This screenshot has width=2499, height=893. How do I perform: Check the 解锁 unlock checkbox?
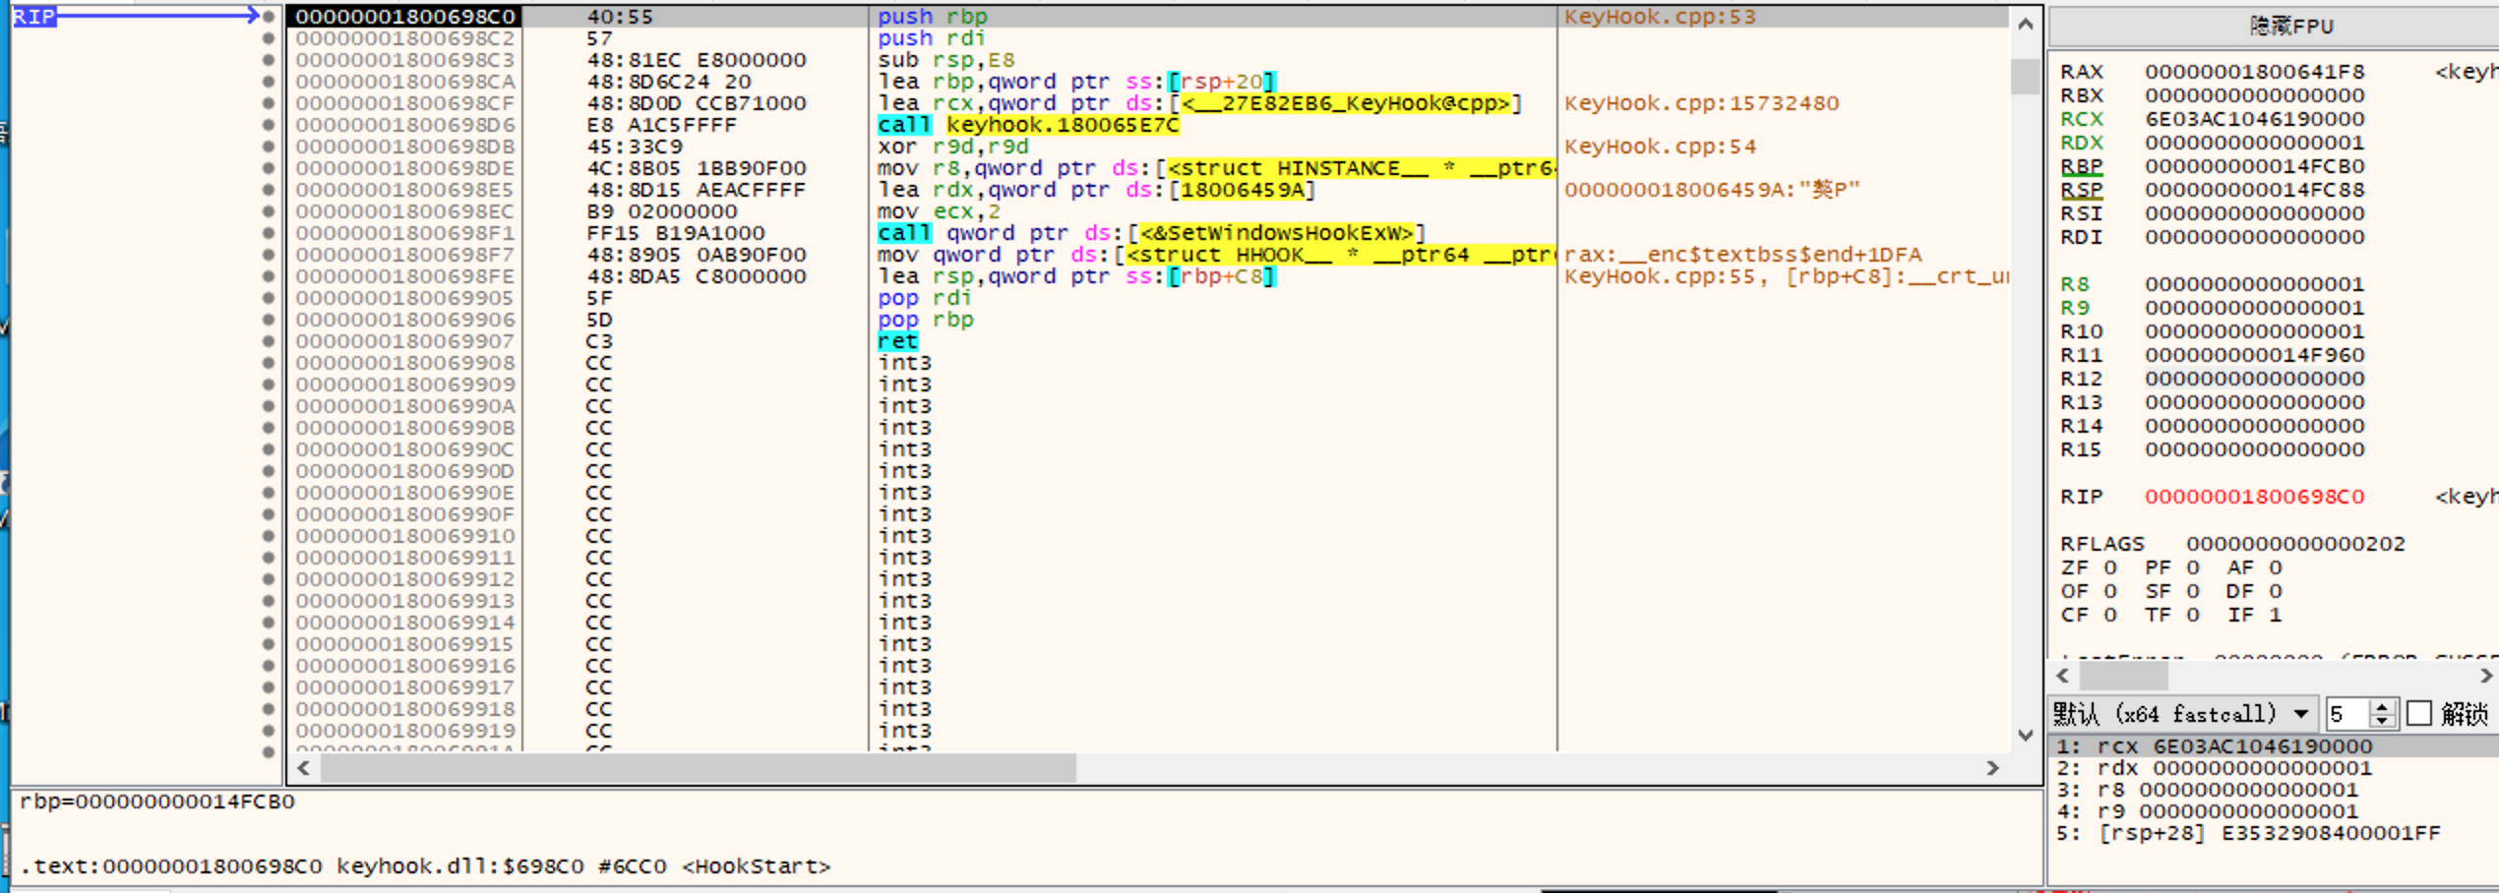2419,713
